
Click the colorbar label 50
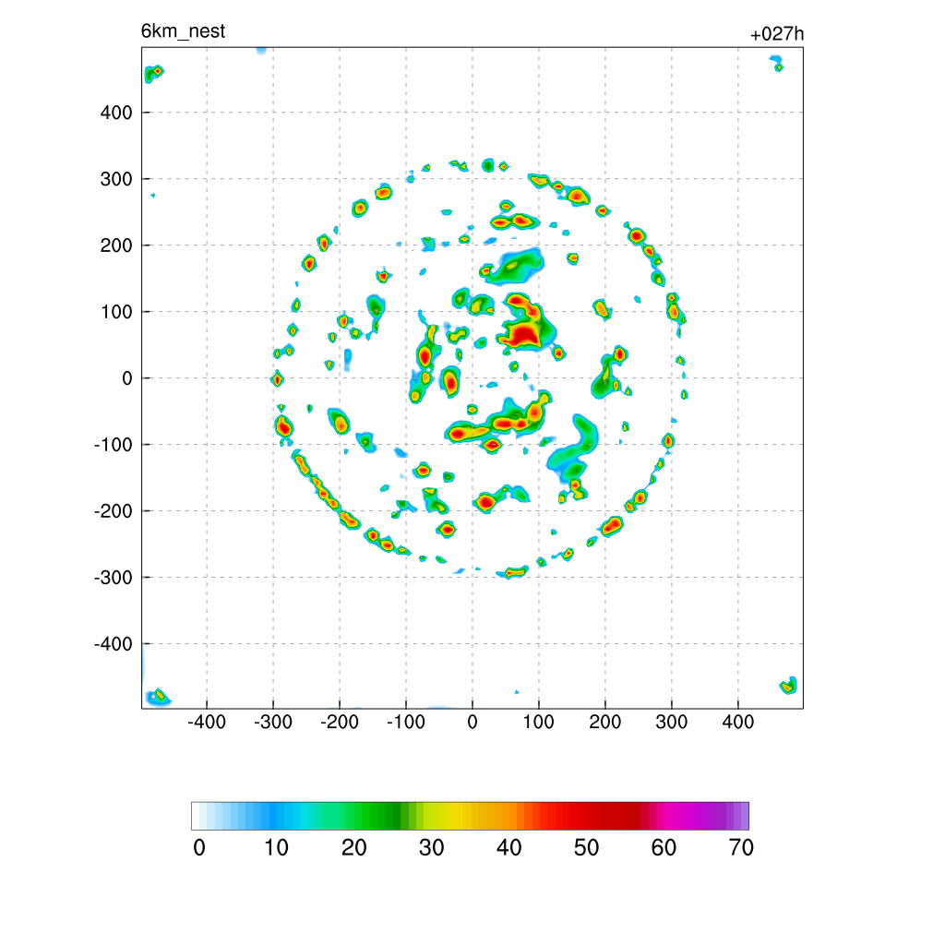(586, 848)
